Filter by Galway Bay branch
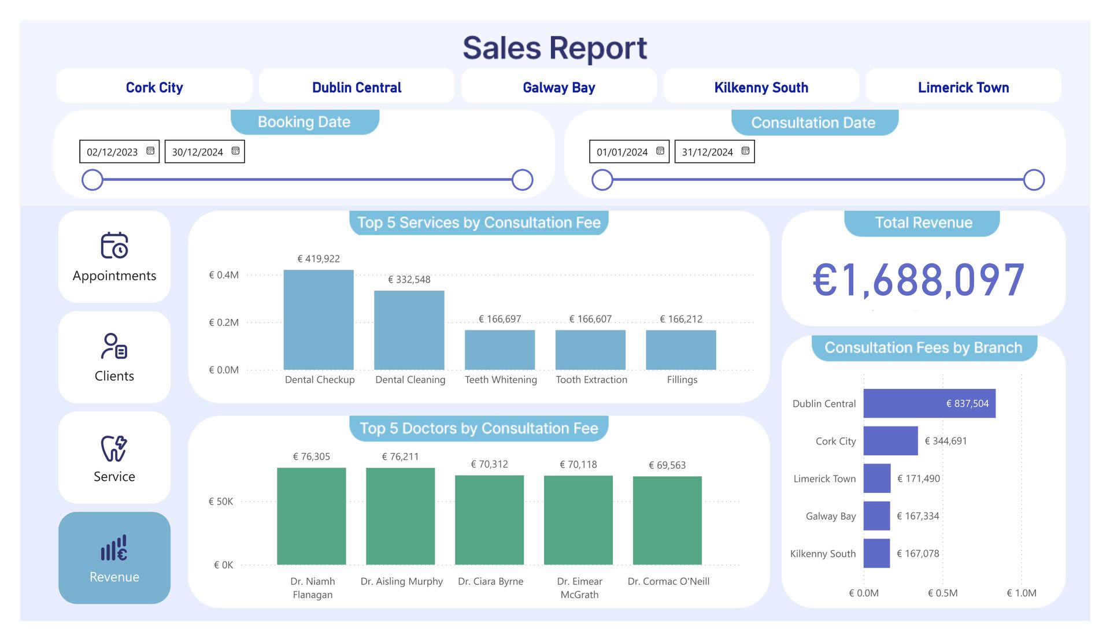The height and width of the screenshot is (642, 1110). (x=559, y=86)
